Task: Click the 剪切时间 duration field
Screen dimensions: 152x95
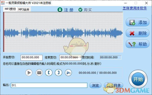Action: coord(111,57)
